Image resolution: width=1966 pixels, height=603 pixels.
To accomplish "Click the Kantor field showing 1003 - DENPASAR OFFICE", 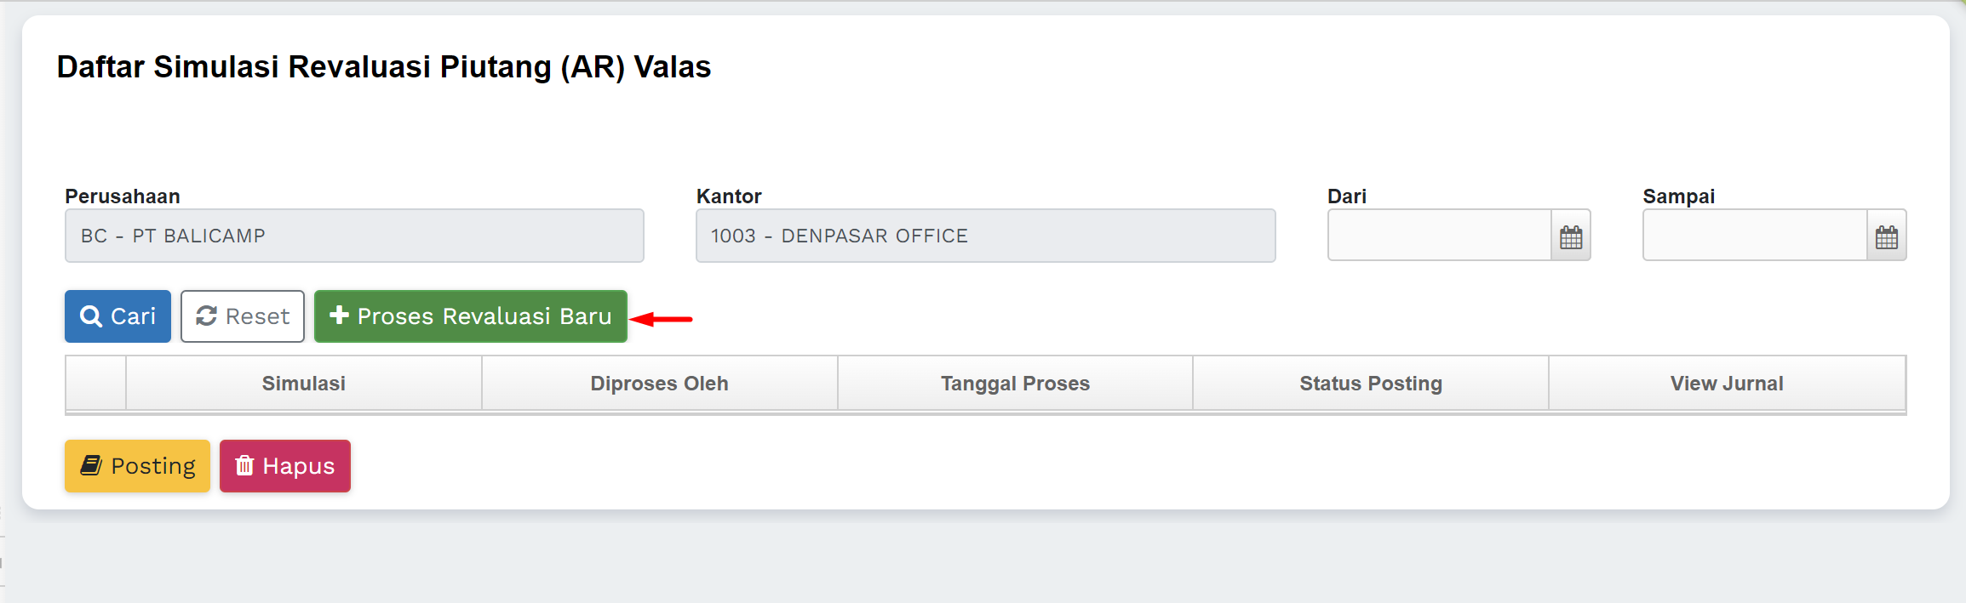I will (985, 236).
